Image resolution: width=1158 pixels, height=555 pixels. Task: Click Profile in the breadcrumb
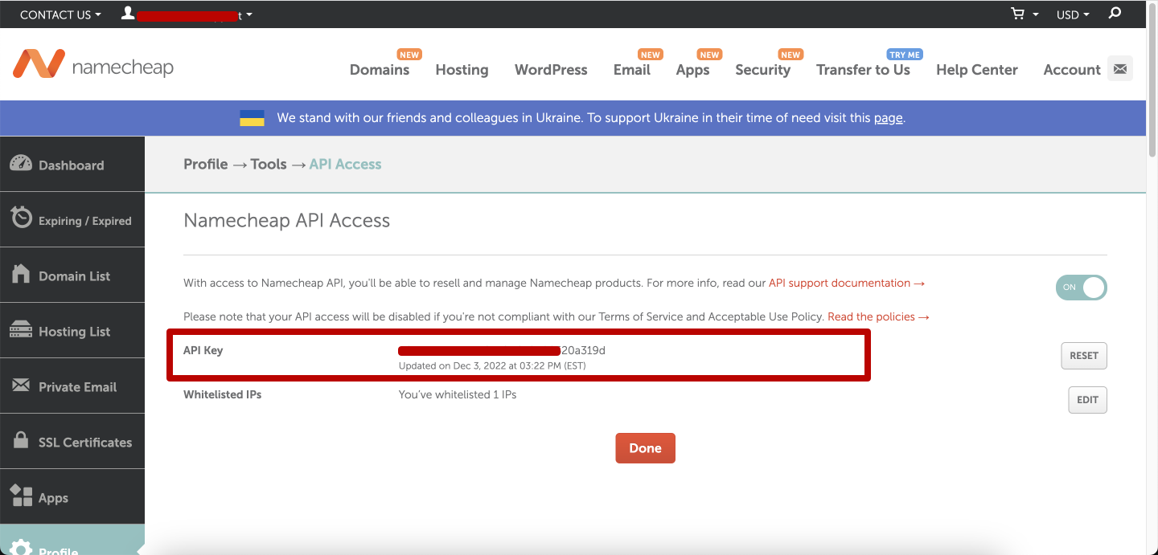(x=206, y=164)
